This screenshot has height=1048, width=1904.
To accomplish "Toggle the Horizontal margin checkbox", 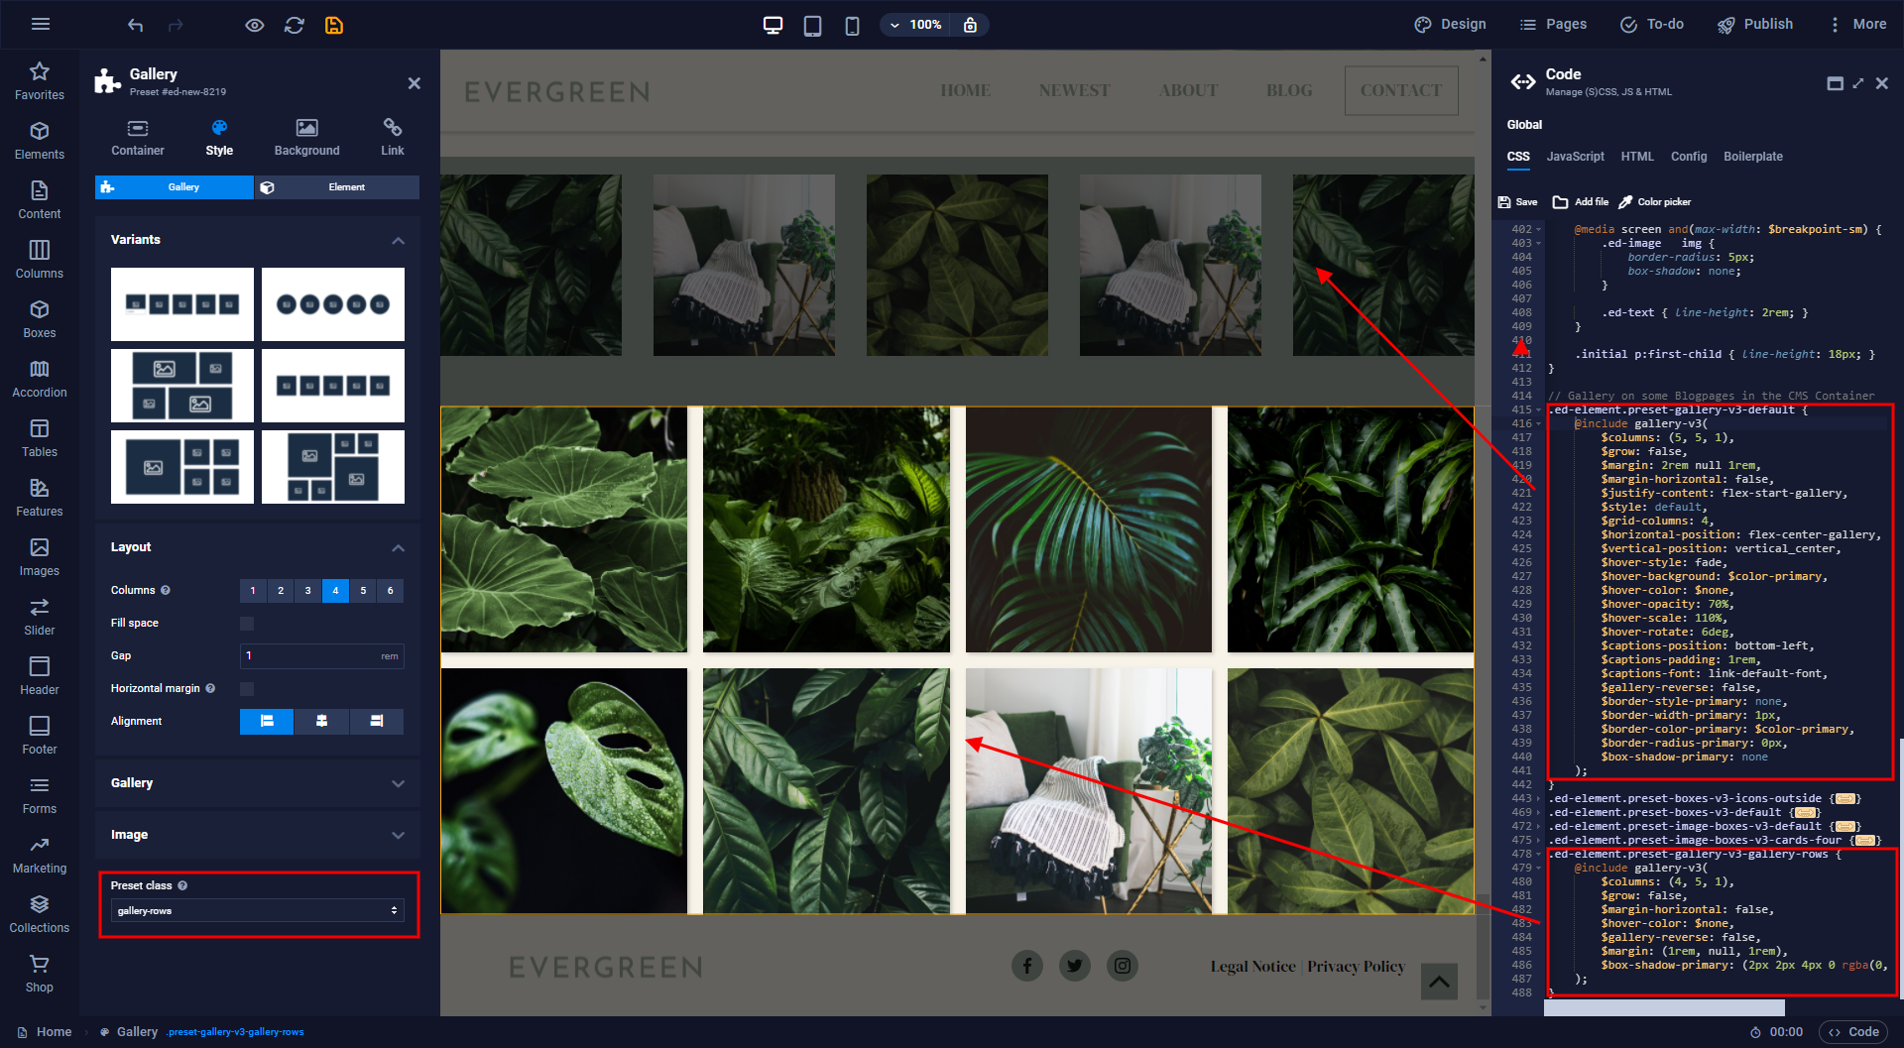I will pos(247,689).
